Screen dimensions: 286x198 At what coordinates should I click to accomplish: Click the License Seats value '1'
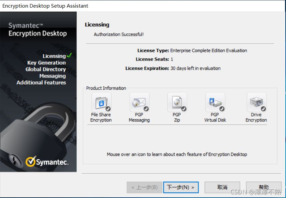pyautogui.click(x=172, y=59)
